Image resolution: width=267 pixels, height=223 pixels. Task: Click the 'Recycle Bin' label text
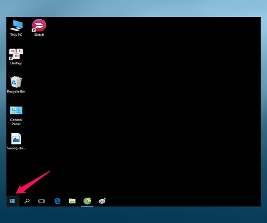[16, 92]
